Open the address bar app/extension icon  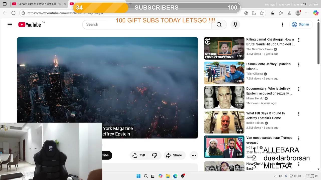(x=254, y=13)
